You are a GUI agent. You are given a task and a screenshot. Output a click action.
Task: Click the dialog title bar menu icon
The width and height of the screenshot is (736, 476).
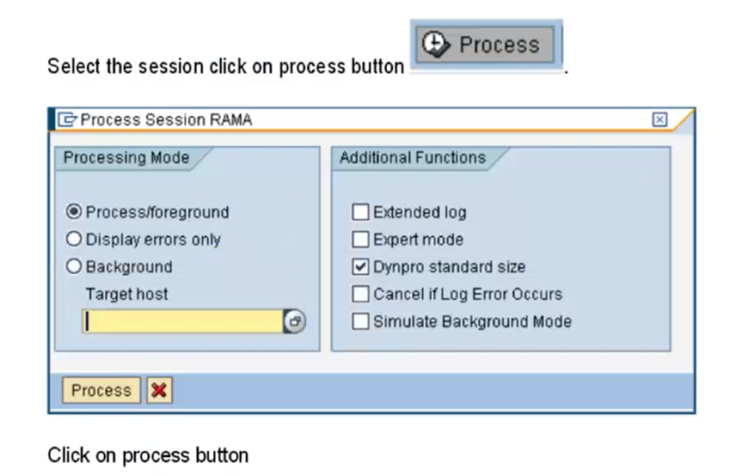click(67, 119)
